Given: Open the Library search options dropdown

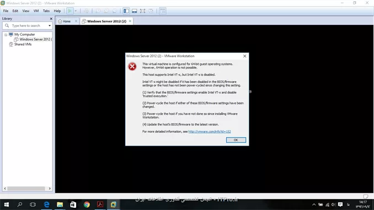Looking at the screenshot, I should coord(50,26).
